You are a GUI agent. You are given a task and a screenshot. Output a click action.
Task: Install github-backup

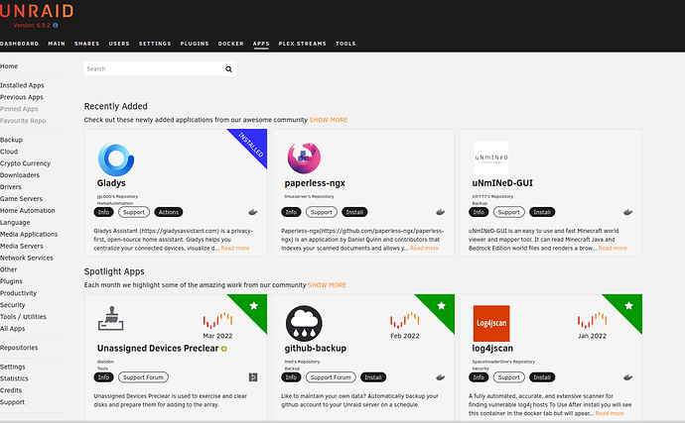(x=373, y=377)
